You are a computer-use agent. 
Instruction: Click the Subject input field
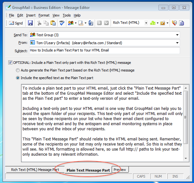pos(104,51)
